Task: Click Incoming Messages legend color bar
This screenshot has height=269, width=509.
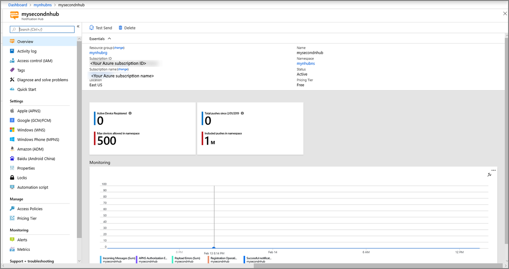Action: click(x=101, y=259)
